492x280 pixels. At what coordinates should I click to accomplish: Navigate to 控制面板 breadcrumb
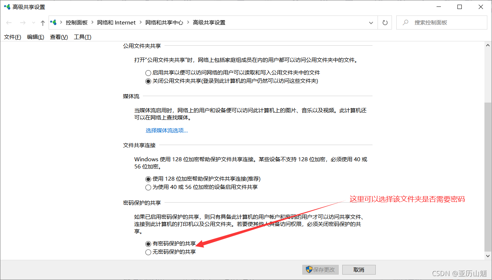[x=76, y=22]
